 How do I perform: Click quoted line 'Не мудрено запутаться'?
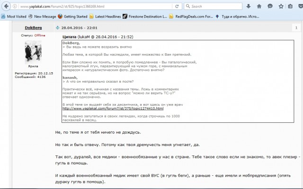pyautogui.click(x=121, y=118)
